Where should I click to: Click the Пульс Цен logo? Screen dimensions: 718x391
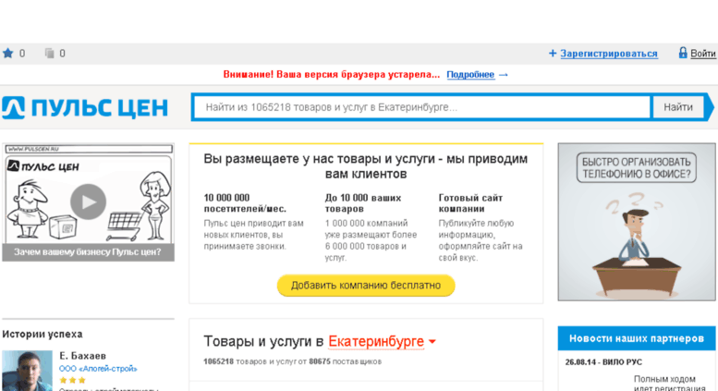85,108
